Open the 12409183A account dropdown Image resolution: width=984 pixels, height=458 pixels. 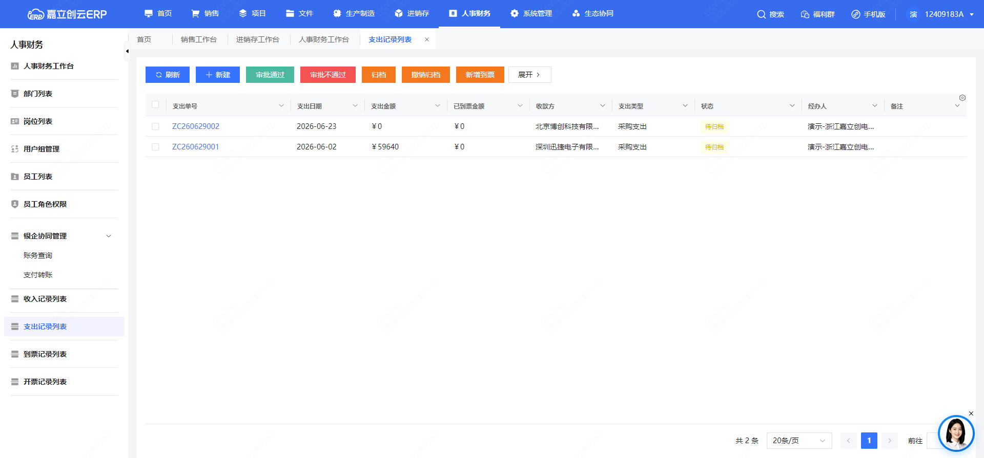tap(942, 14)
